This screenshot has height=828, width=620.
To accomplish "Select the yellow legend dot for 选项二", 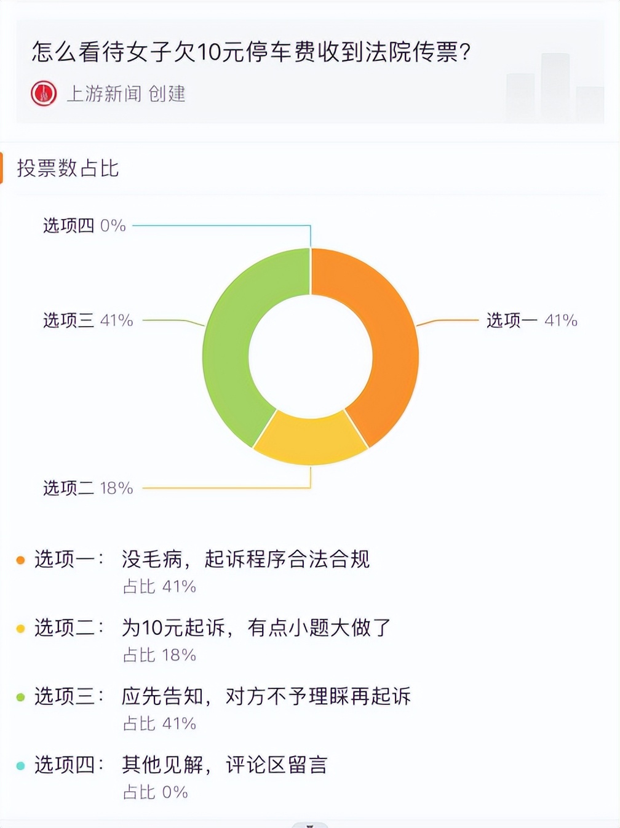I will (19, 629).
